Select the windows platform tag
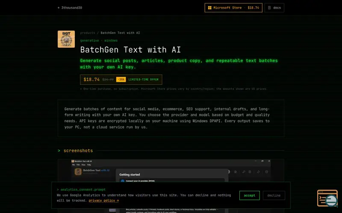Image resolution: width=342 pixels, height=213 pixels. click(111, 40)
